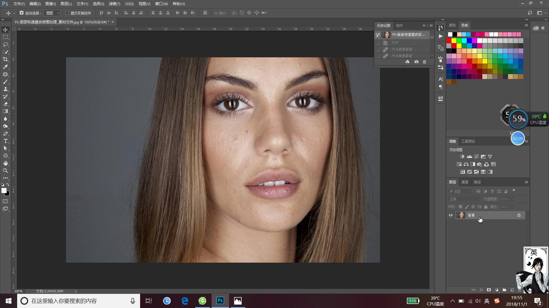Select the Horizontal Type tool
Image resolution: width=549 pixels, height=308 pixels.
click(x=5, y=141)
